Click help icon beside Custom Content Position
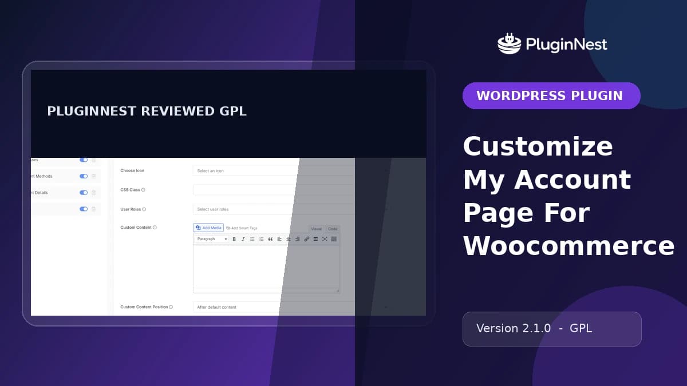Image resolution: width=687 pixels, height=386 pixels. (x=171, y=307)
